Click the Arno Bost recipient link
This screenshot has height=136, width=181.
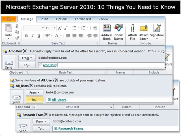coord(49,65)
